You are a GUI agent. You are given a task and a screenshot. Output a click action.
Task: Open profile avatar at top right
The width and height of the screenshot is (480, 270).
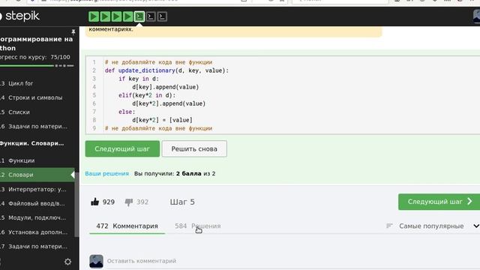coord(477,16)
